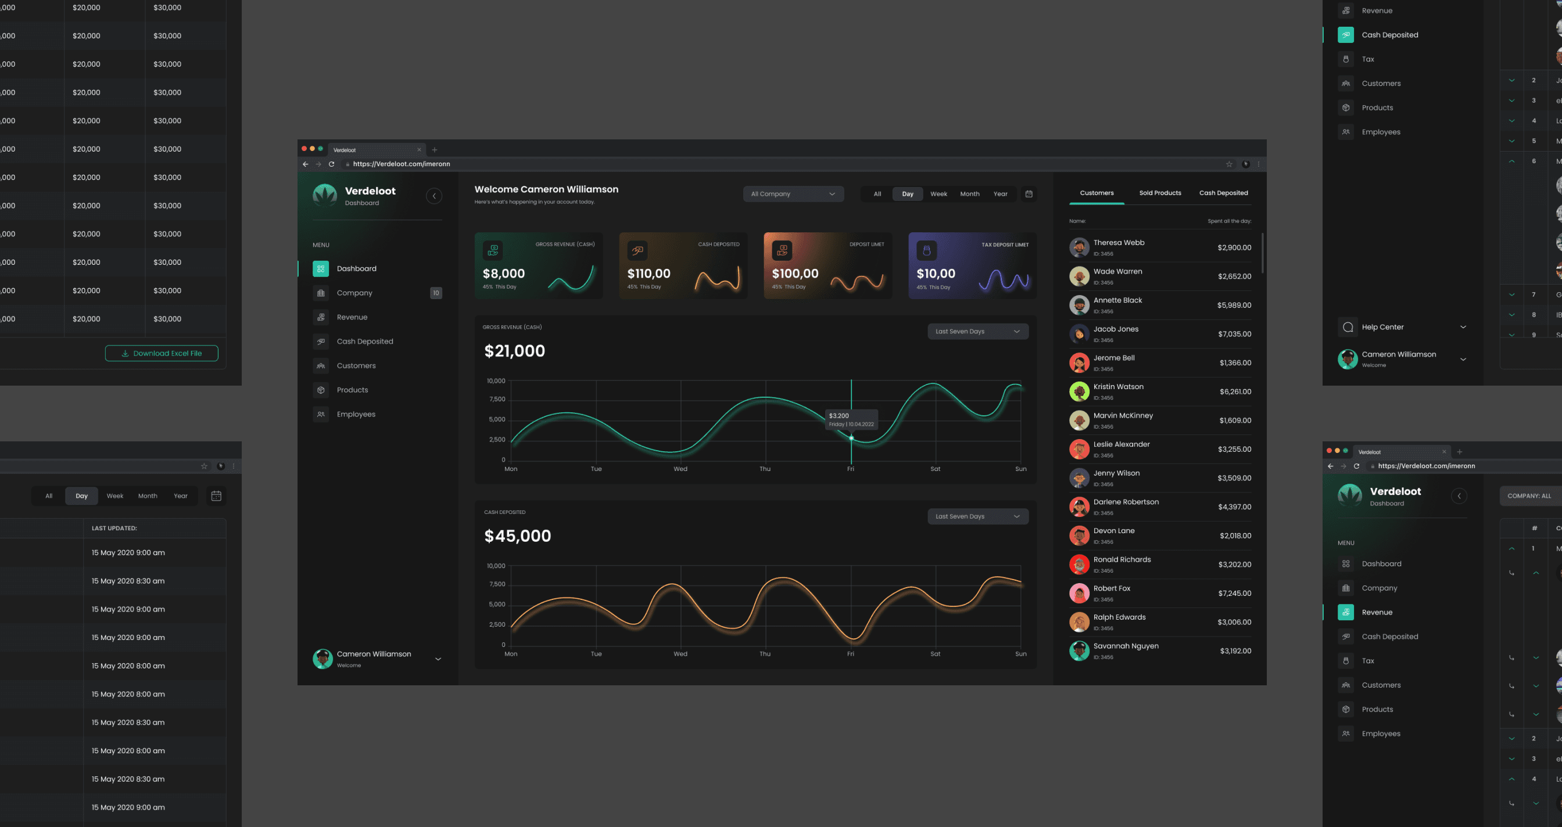Image resolution: width=1562 pixels, height=827 pixels.
Task: Collapse the sidebar with the arrow beside Verdeloot
Action: coord(434,196)
